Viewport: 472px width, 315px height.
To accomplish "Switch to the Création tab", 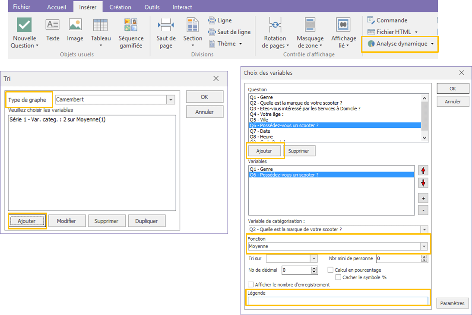I will pyautogui.click(x=120, y=7).
